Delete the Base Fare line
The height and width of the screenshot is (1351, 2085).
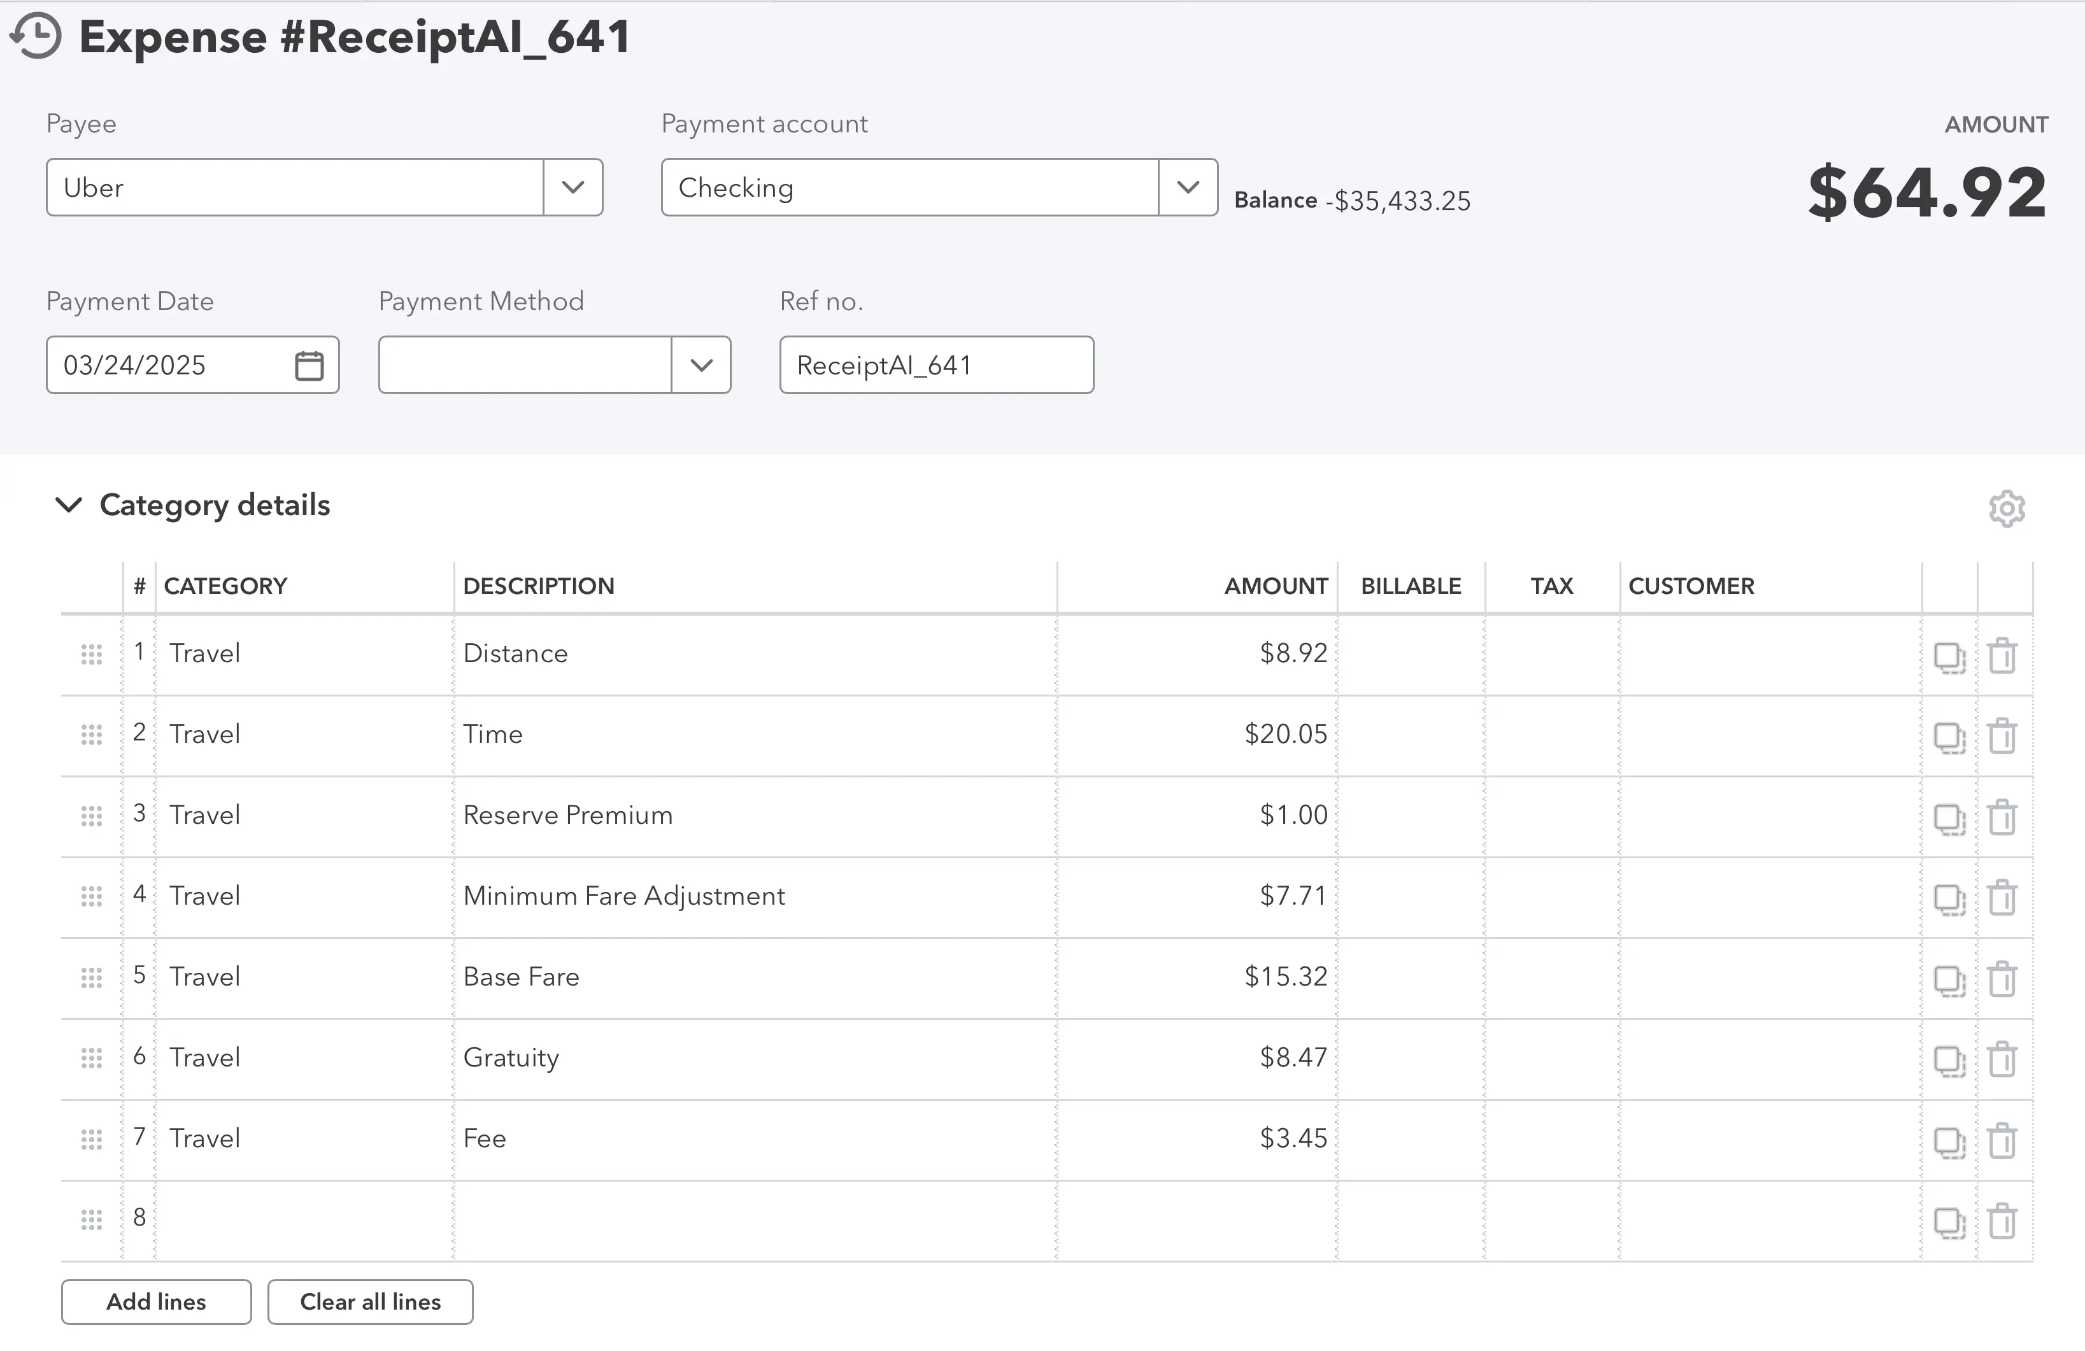click(2003, 979)
